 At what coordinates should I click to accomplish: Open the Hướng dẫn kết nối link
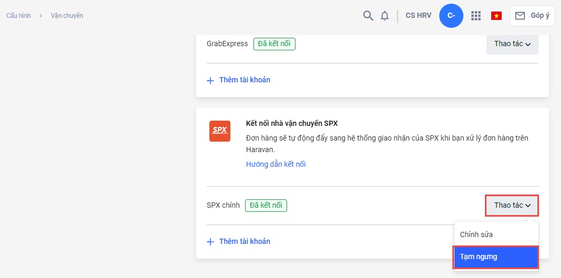coord(276,164)
